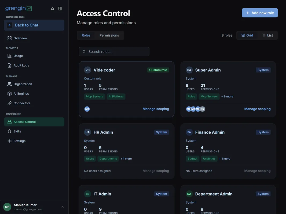Image resolution: width=286 pixels, height=214 pixels.
Task: Click the Overview grid icon
Action: click(x=9, y=38)
